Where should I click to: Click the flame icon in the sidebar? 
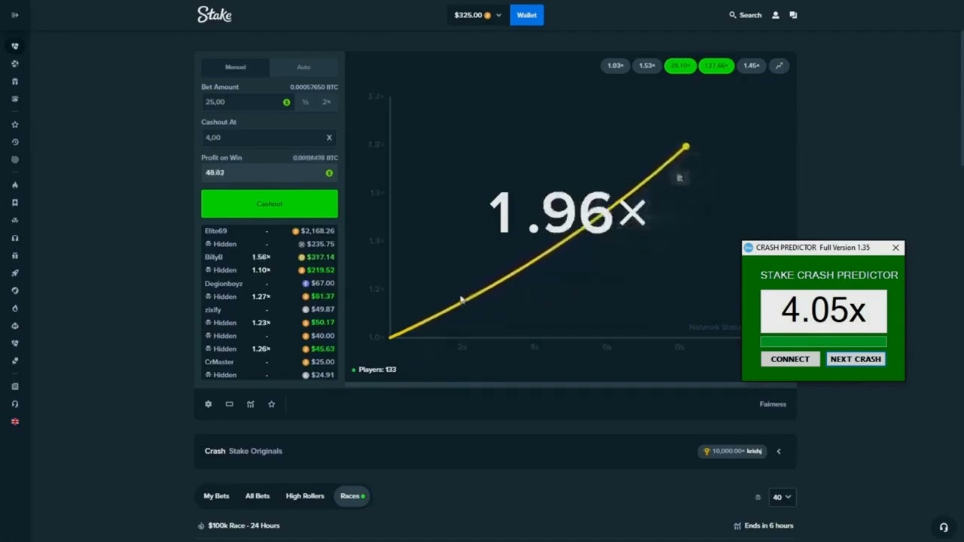click(x=14, y=185)
